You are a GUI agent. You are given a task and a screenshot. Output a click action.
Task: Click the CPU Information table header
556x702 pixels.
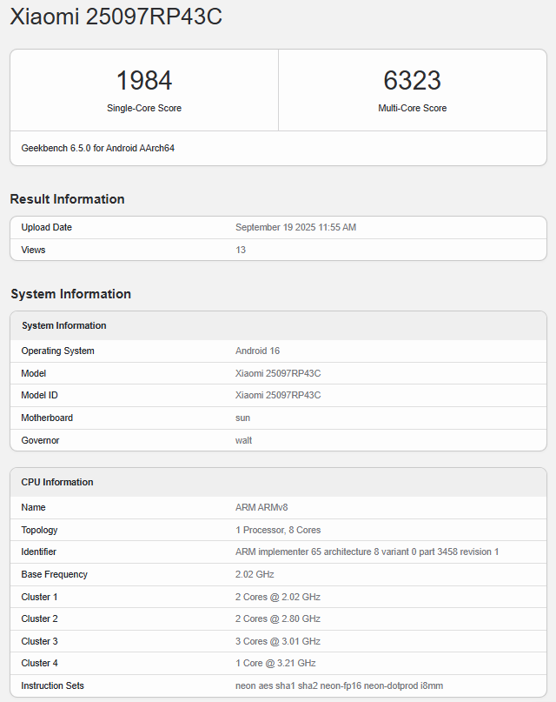pos(57,482)
